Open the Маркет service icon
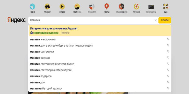Image resolution: width=189 pixels, height=94 pixels. pos(47,6)
